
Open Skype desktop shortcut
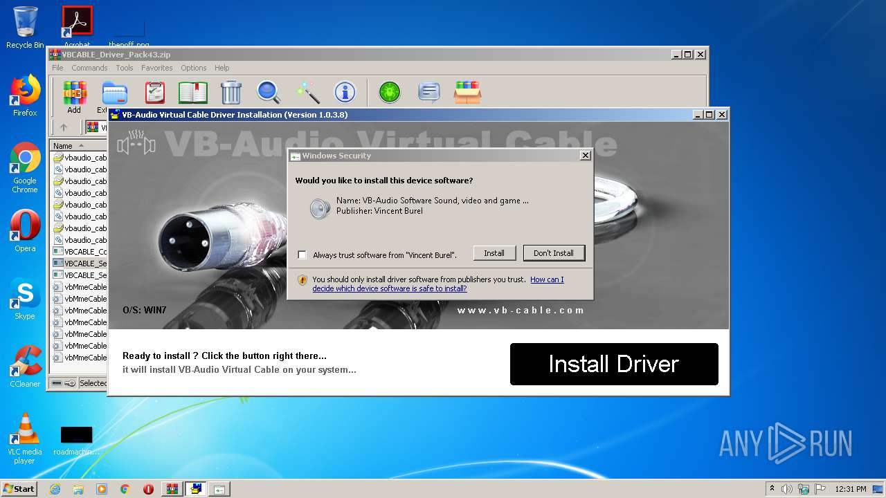coord(25,299)
